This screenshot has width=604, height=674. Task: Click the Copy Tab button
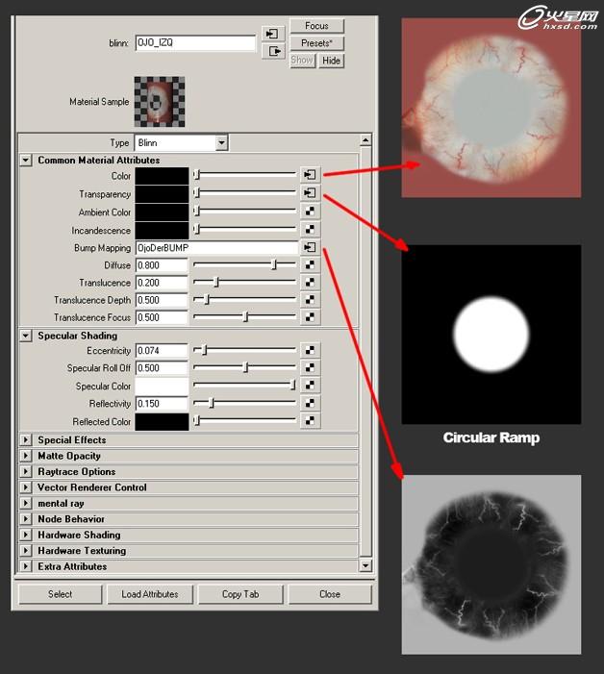240,594
